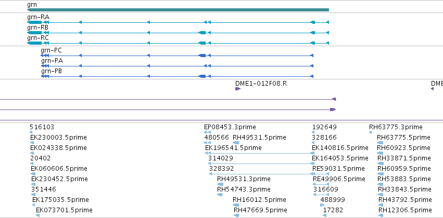Click the 192649 feature label

point(324,127)
